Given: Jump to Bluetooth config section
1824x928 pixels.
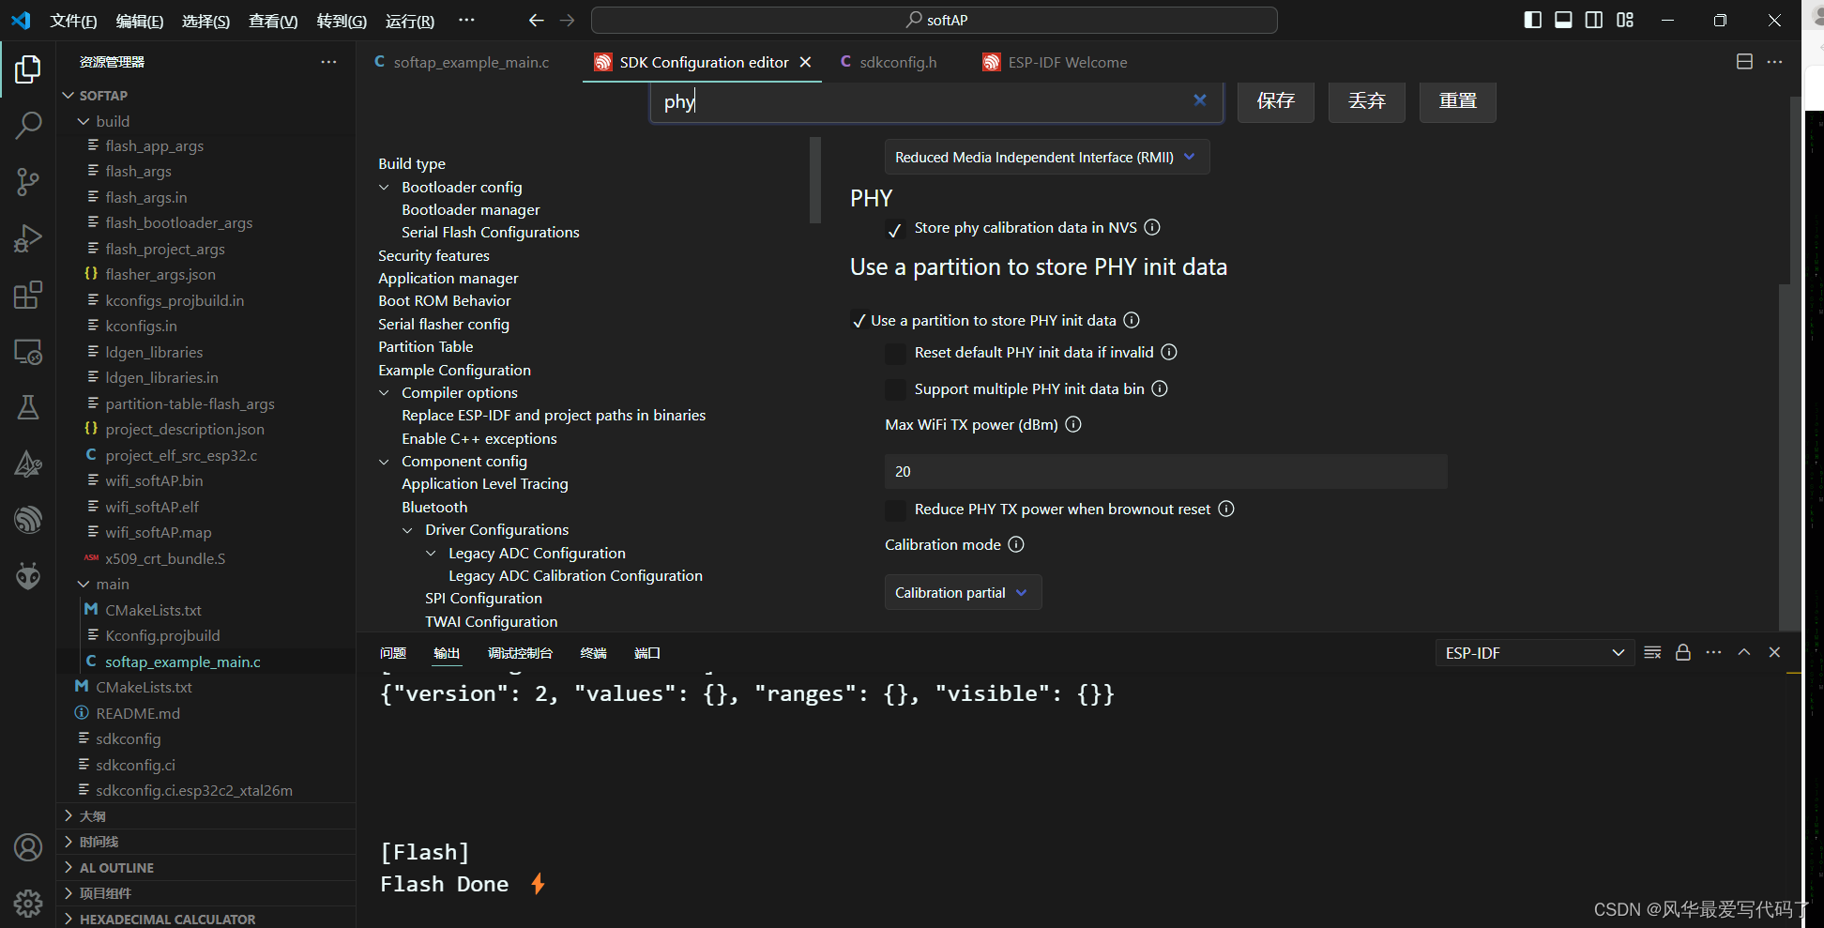Looking at the screenshot, I should coord(434,508).
